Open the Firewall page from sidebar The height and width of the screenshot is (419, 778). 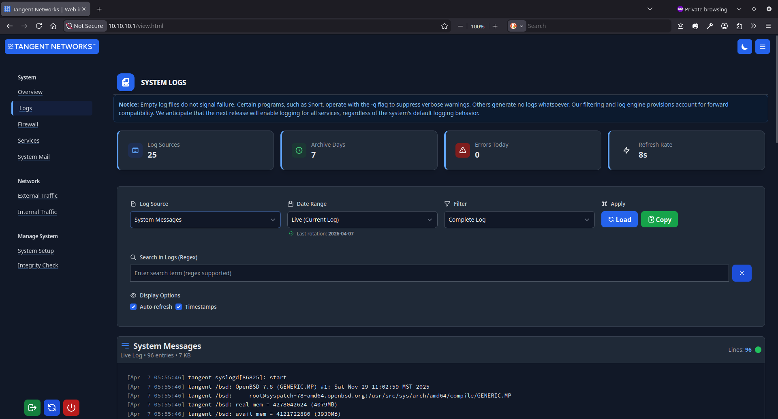click(28, 124)
